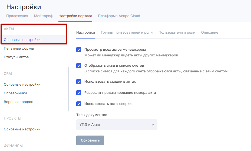Select 'Настройки портала' tab

pyautogui.click(x=75, y=16)
